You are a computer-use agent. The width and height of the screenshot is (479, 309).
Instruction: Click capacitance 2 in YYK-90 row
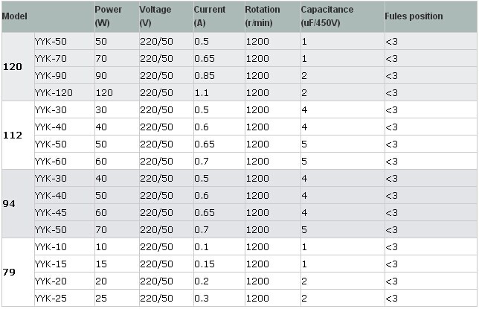pyautogui.click(x=304, y=75)
